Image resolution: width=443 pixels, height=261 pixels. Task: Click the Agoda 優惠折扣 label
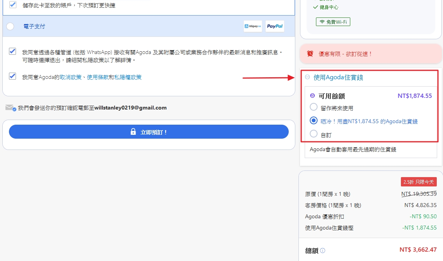325,217
